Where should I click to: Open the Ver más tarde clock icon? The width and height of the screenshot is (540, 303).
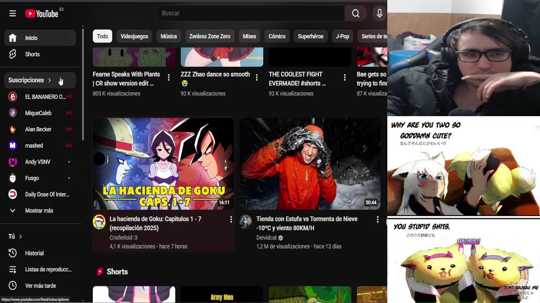coord(13,286)
